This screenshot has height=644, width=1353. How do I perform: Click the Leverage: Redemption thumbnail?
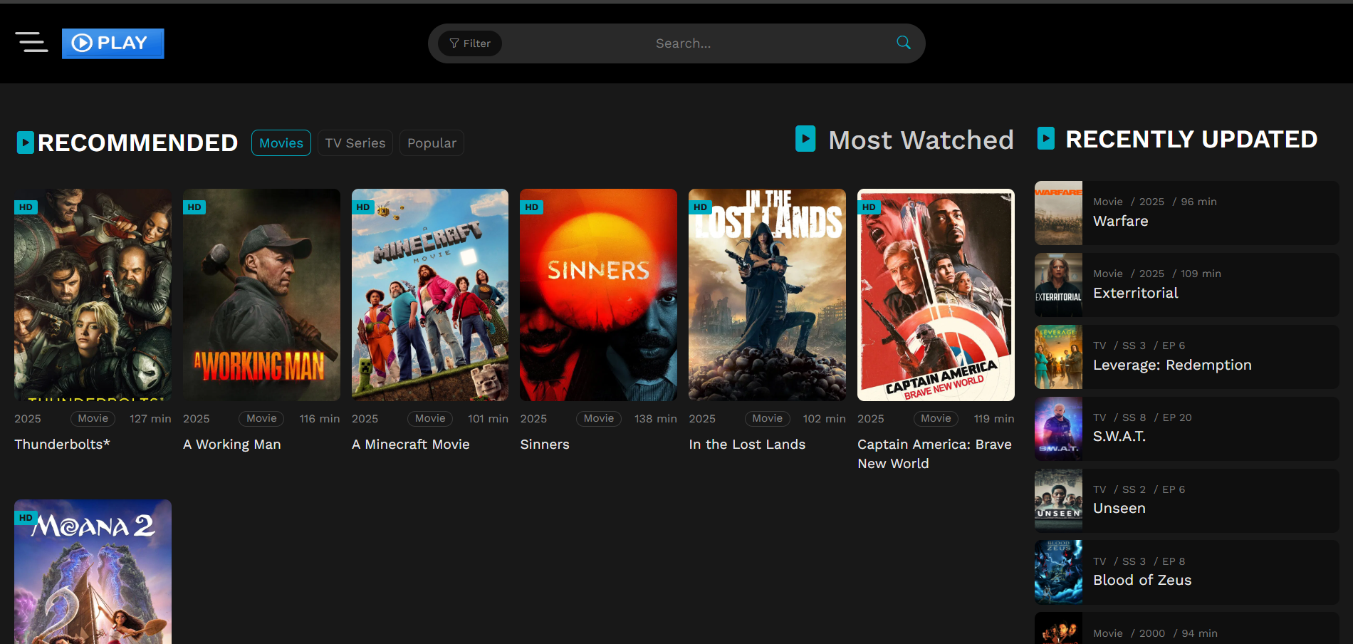[x=1058, y=357]
